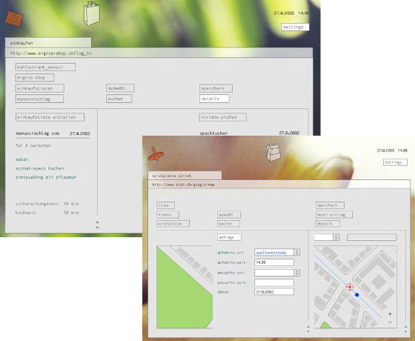The width and height of the screenshot is (415, 341).
Task: Click the red crosshair marker on map
Action: tap(350, 287)
